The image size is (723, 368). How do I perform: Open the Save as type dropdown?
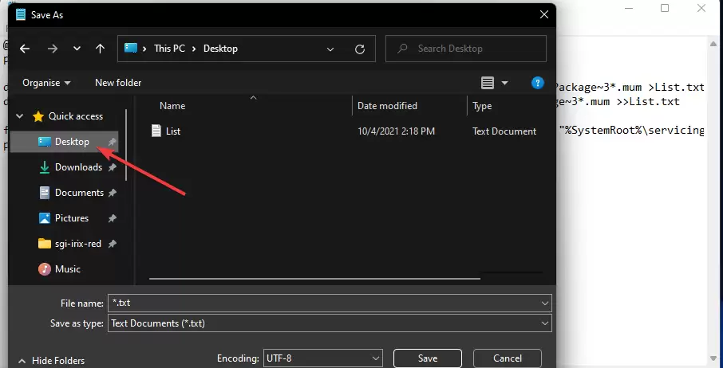tap(330, 323)
